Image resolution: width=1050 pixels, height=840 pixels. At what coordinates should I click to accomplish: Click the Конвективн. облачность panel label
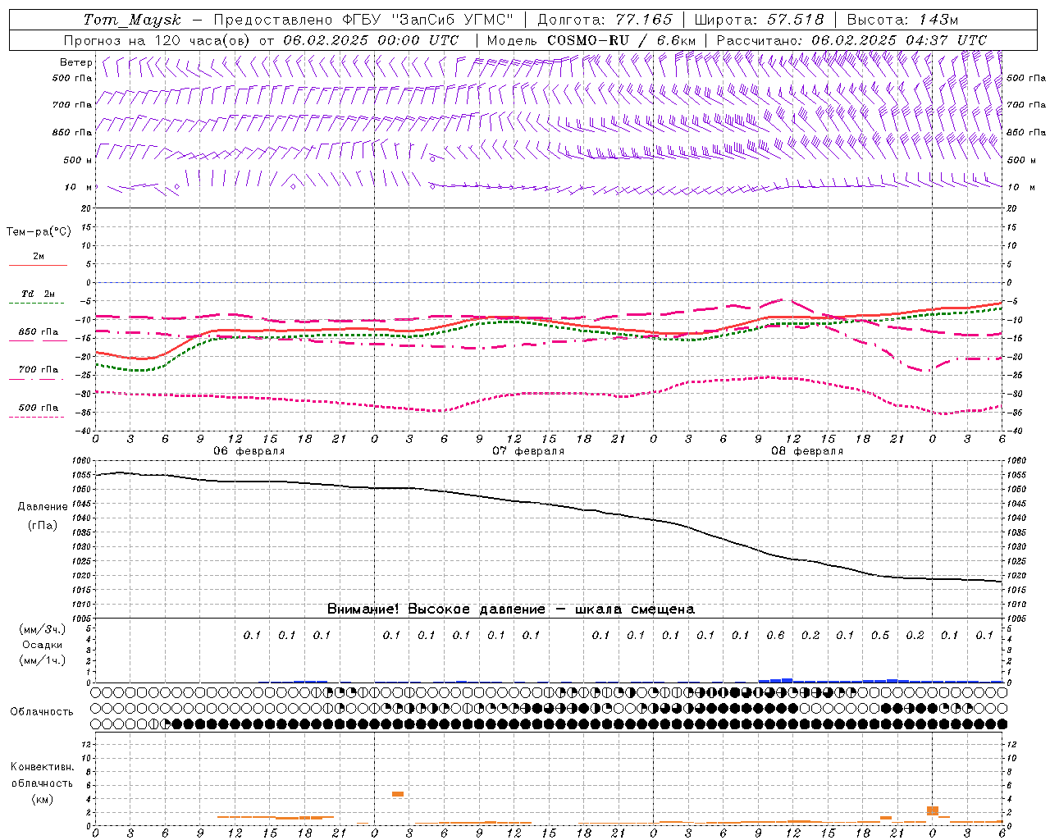tap(42, 774)
